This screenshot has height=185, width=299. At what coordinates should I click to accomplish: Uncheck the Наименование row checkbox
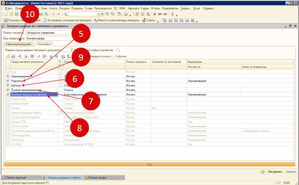click(x=7, y=76)
